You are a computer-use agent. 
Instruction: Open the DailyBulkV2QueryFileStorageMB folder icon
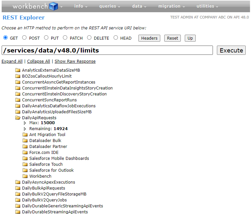click(x=18, y=194)
